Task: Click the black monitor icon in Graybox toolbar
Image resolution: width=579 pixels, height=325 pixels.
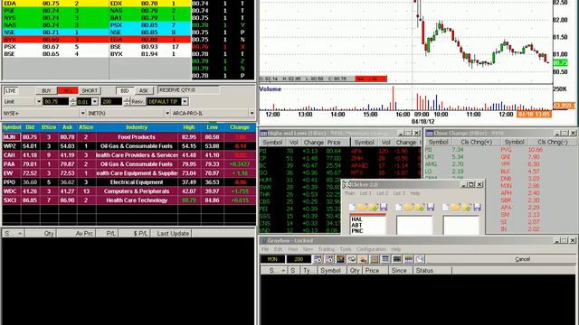Action: [x=397, y=259]
